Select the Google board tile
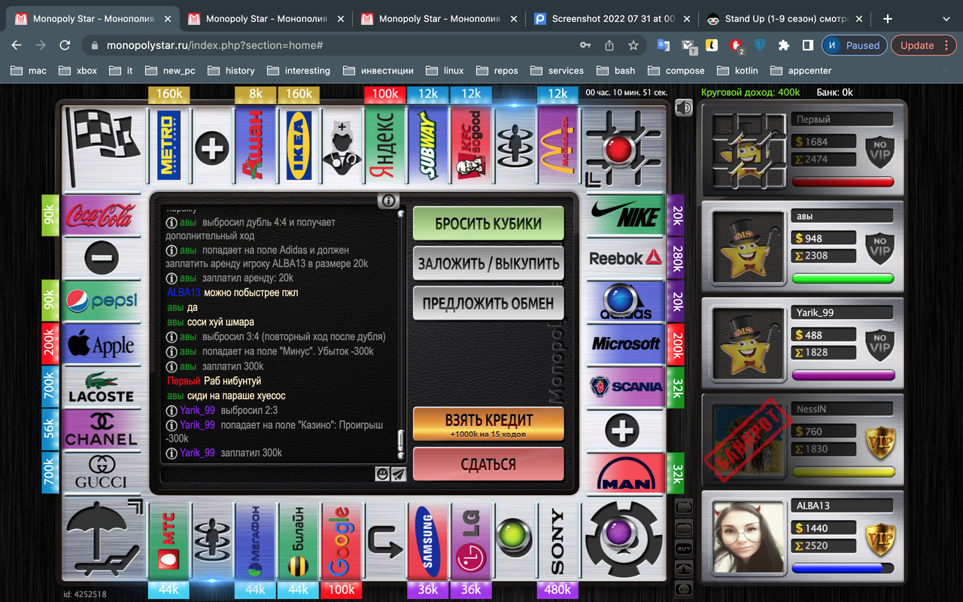 [x=341, y=542]
